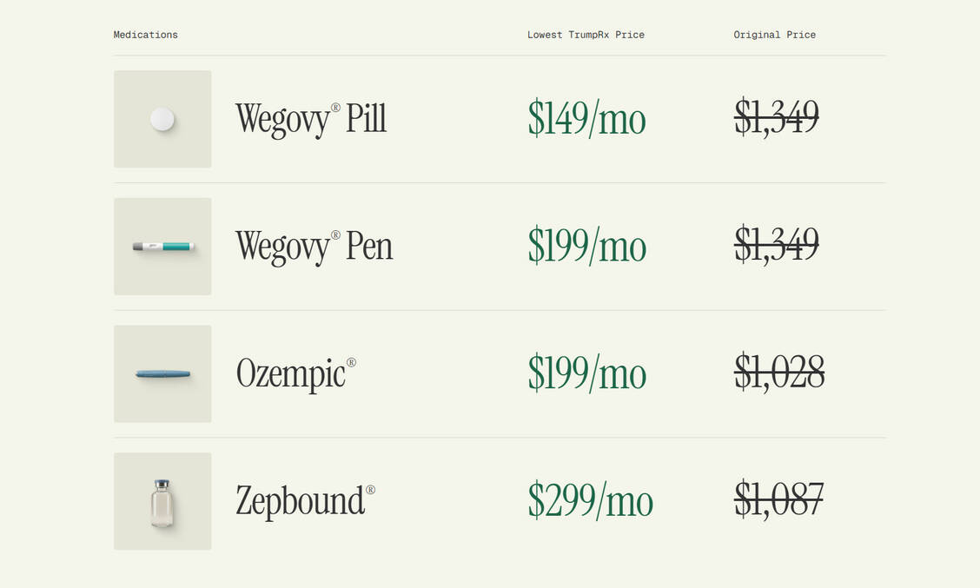Click the registered trademark symbol beside Ozempic
The height and width of the screenshot is (588, 980).
(351, 362)
